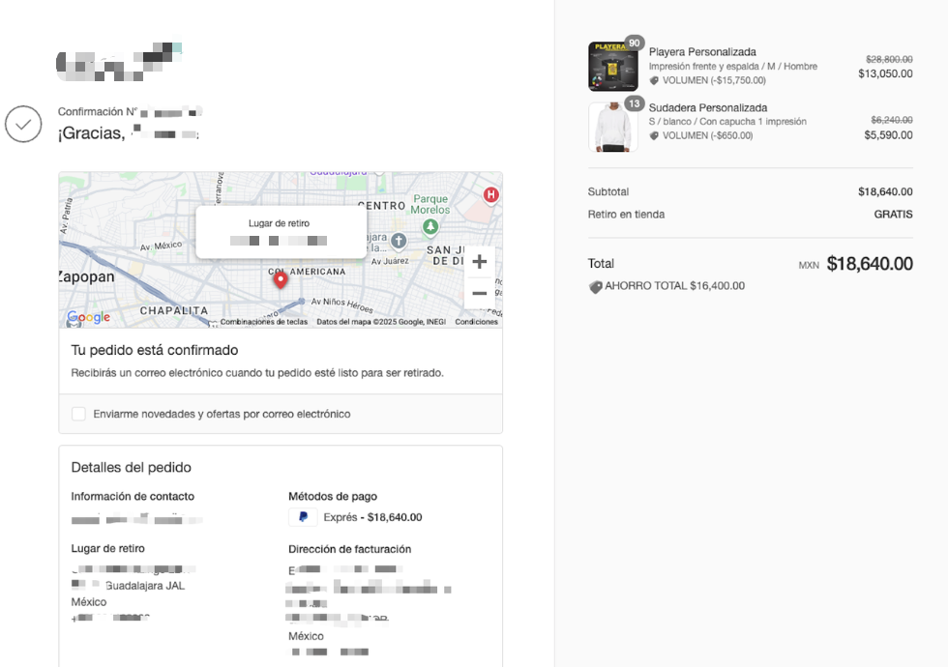Click the Sudadera Personalizada hoodie thumbnail

point(613,127)
